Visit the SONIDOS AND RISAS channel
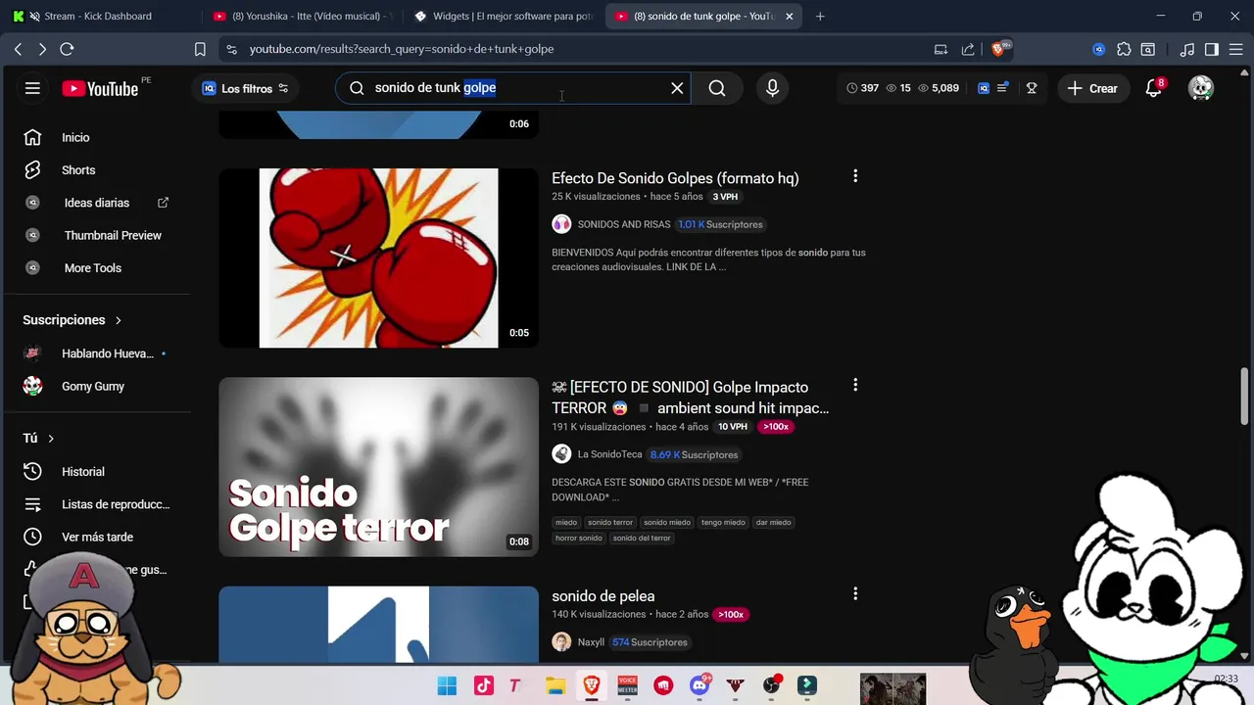The width and height of the screenshot is (1254, 705). click(x=624, y=224)
